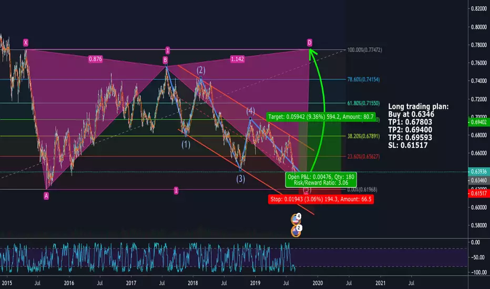Click the 1.142 ratio label
Screen dimensions: 490x289
point(237,59)
